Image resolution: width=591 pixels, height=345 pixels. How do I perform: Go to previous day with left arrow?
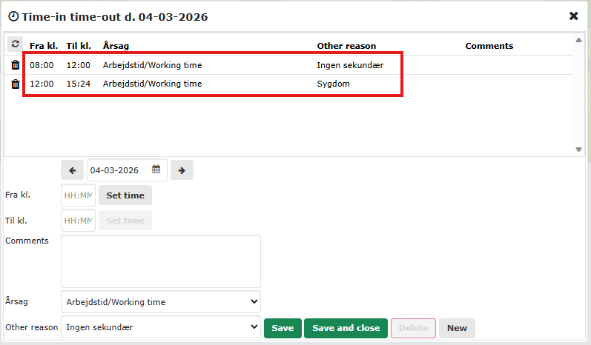tap(72, 170)
